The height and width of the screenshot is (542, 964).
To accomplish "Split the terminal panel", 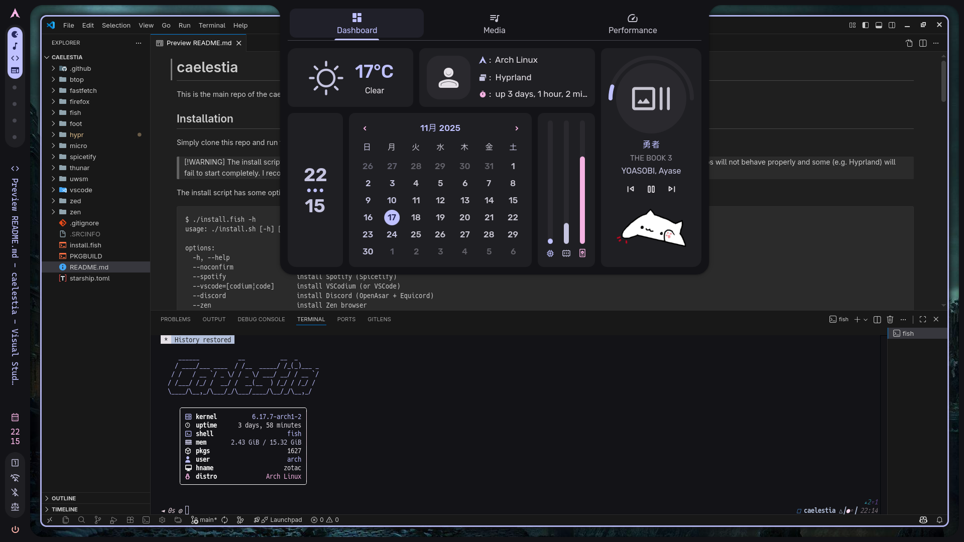I will (x=877, y=319).
